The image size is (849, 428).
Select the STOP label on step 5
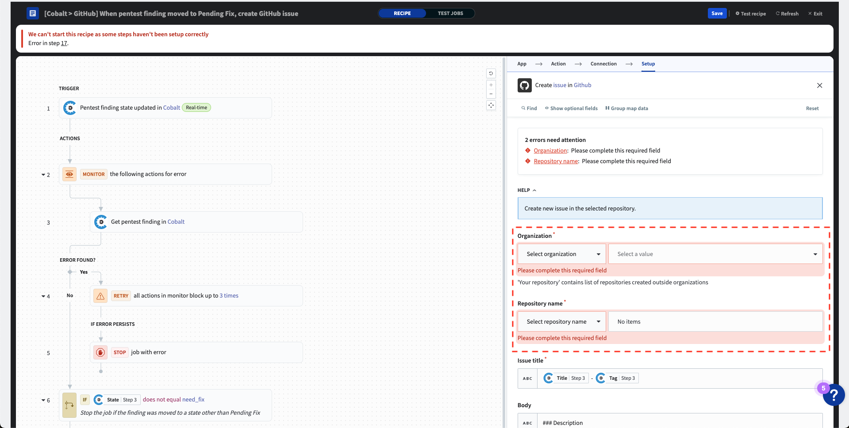click(x=119, y=352)
